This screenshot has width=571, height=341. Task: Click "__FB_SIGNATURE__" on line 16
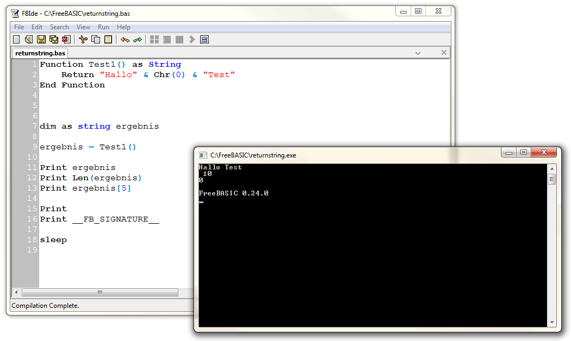[116, 219]
